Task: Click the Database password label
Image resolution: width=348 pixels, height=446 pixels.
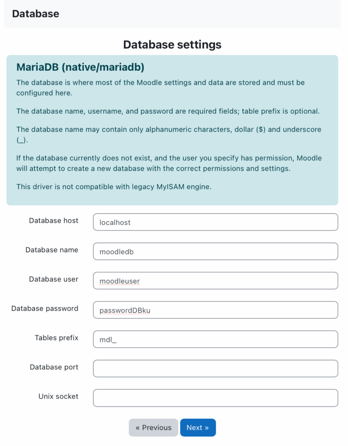Action: (x=44, y=308)
